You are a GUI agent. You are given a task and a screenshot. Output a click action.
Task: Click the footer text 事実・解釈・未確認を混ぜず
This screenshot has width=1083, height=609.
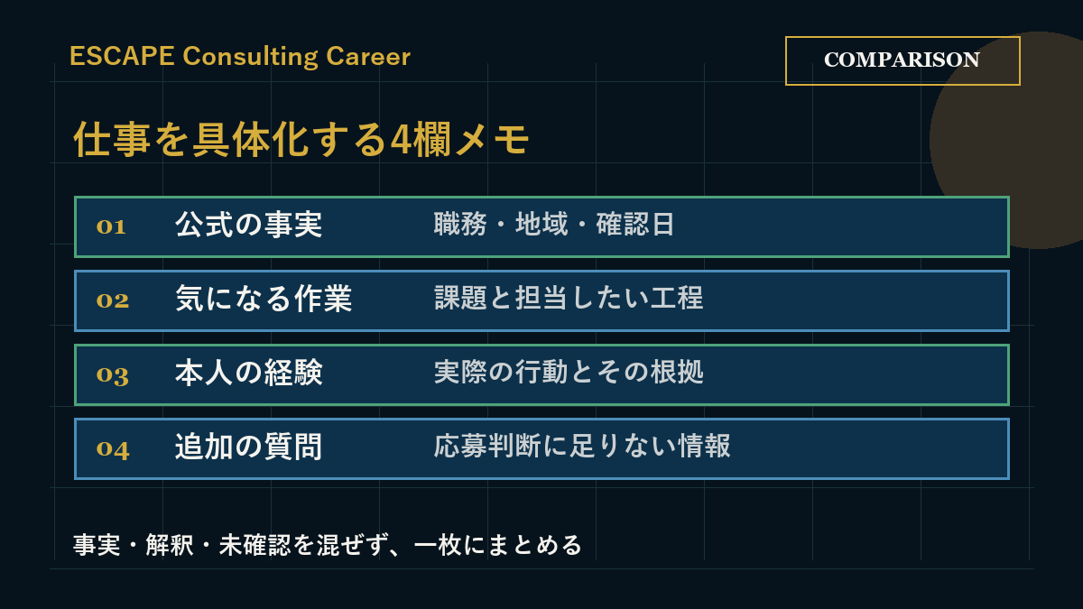(231, 545)
